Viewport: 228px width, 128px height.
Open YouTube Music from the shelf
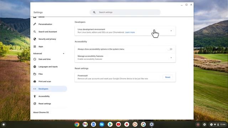127,124
